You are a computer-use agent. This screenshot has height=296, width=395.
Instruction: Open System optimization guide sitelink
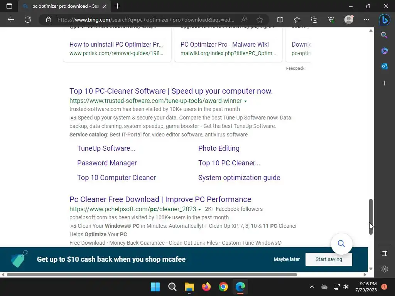(239, 177)
